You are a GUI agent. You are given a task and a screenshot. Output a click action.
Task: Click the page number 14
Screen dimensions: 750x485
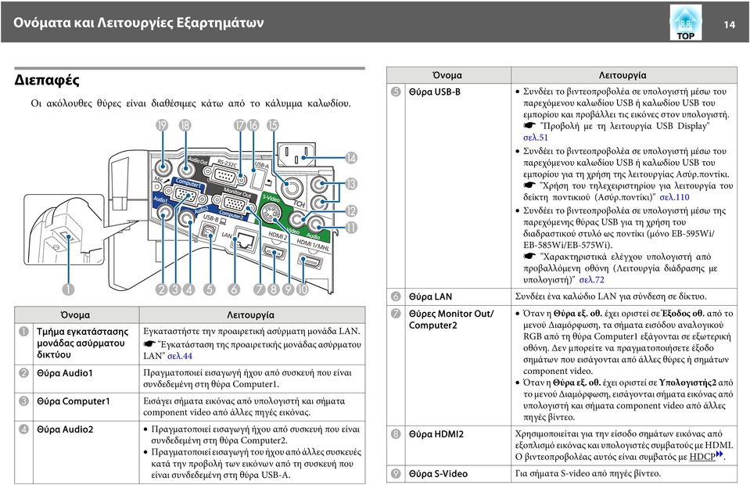pyautogui.click(x=729, y=25)
